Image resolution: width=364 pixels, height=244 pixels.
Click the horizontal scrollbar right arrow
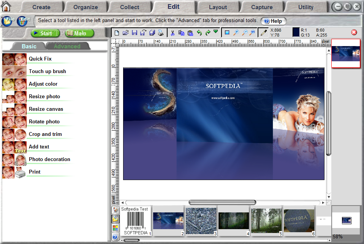click(x=323, y=203)
